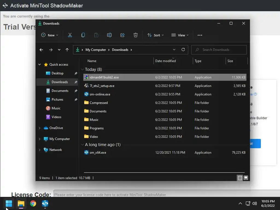
Task: Collapse the Today (8) group
Action: (82, 69)
